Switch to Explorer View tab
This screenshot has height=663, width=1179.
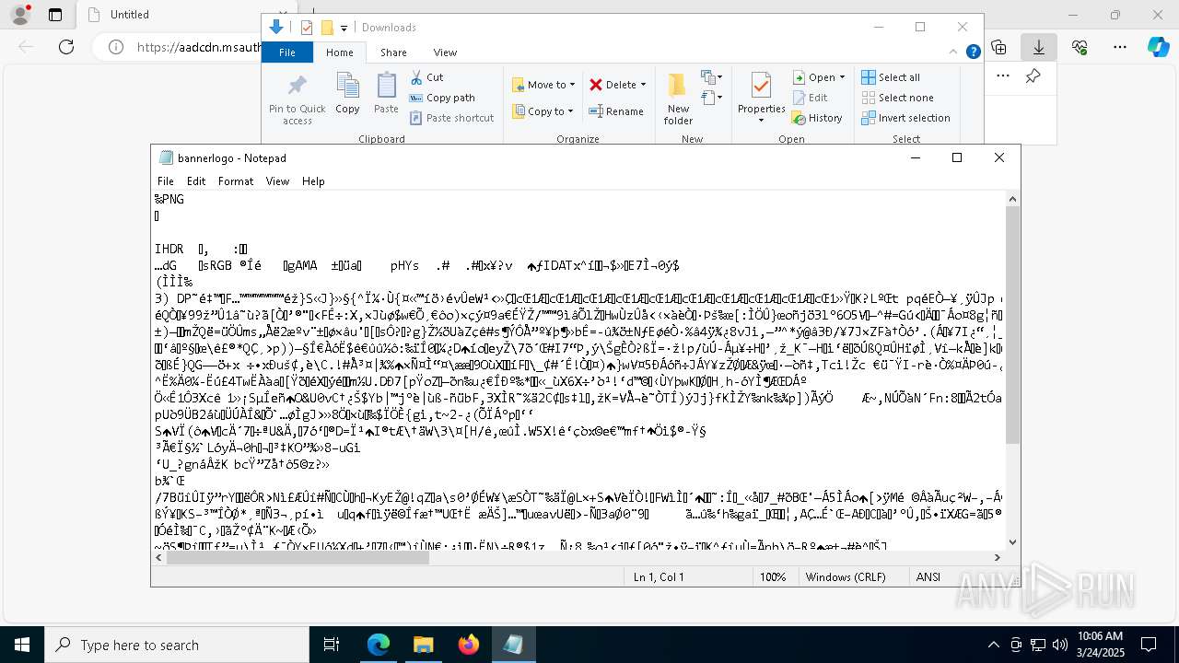point(445,52)
